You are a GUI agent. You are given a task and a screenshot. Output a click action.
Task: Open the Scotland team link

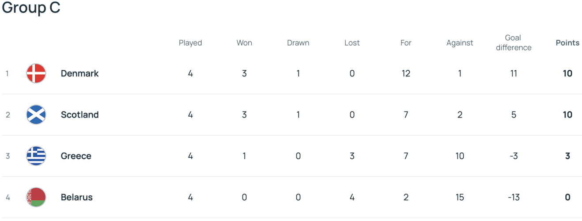click(79, 115)
